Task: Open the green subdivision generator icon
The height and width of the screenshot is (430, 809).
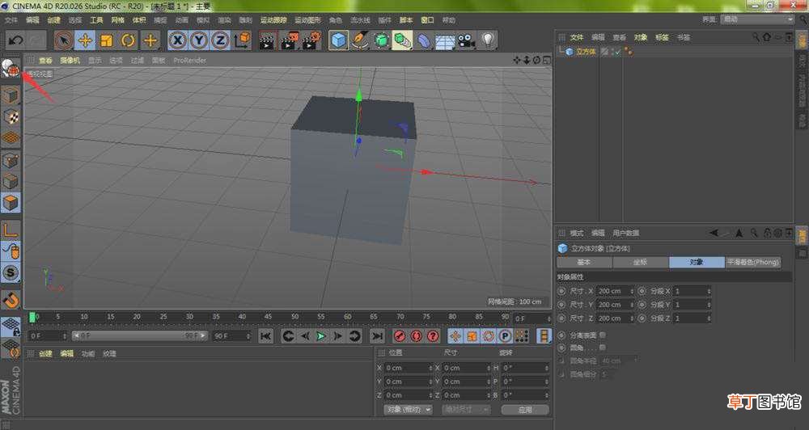Action: 381,40
